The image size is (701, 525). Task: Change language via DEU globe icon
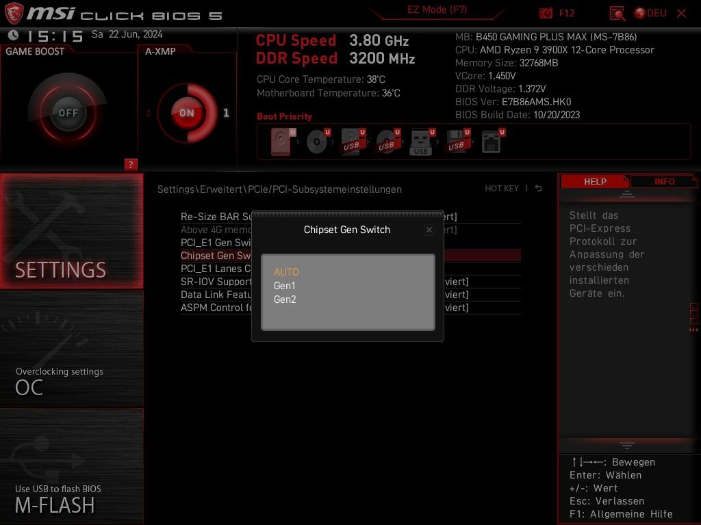coord(650,14)
